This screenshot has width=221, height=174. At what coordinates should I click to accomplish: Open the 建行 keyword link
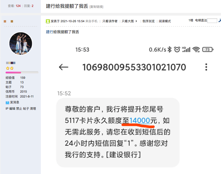point(50,32)
